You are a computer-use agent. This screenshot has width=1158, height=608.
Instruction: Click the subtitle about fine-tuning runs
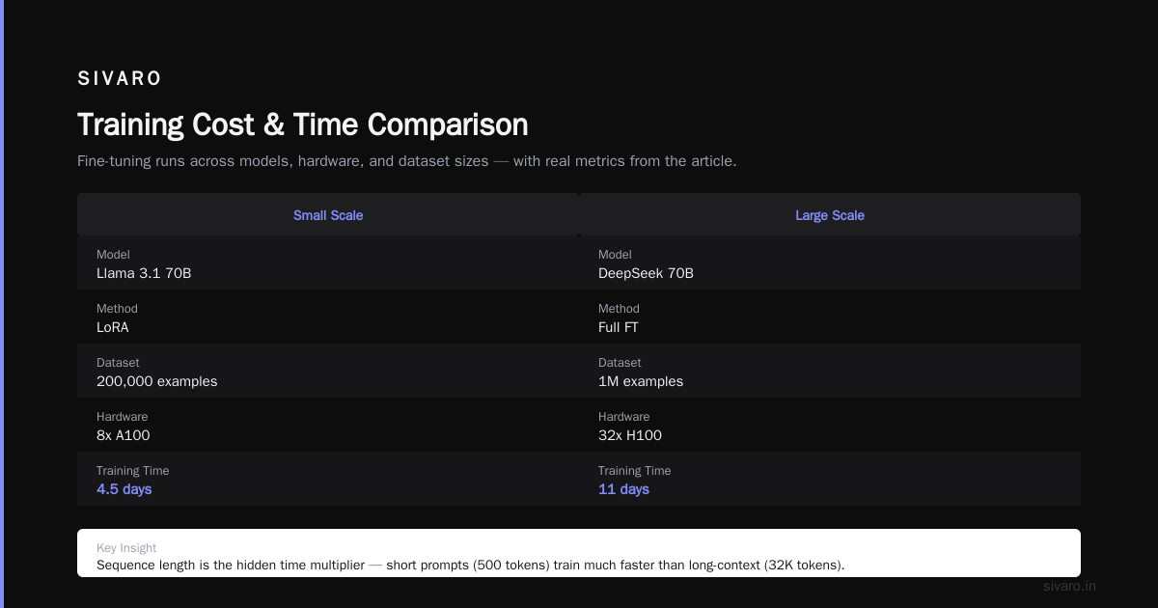[x=407, y=161]
